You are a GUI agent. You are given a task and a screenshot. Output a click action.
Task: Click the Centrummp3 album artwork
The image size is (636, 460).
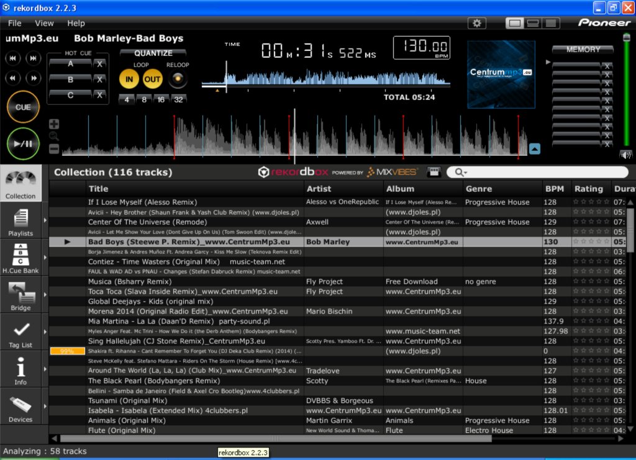pos(501,74)
